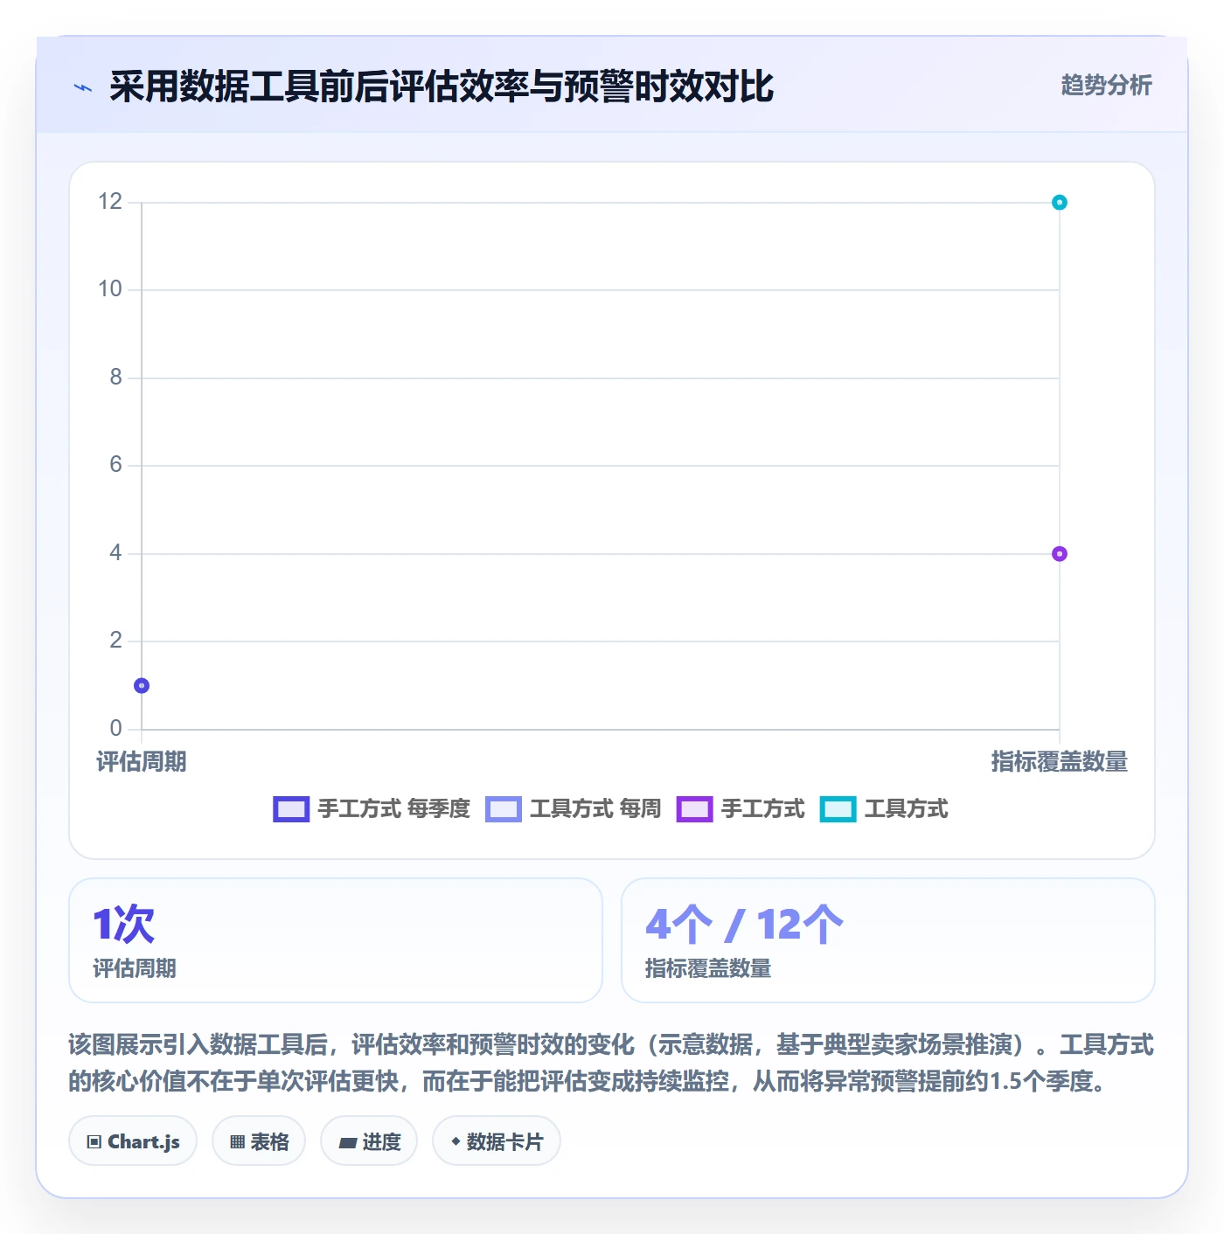Viewport: 1224px width, 1234px height.
Task: Click the lightning icon beside the title
Action: point(83,87)
